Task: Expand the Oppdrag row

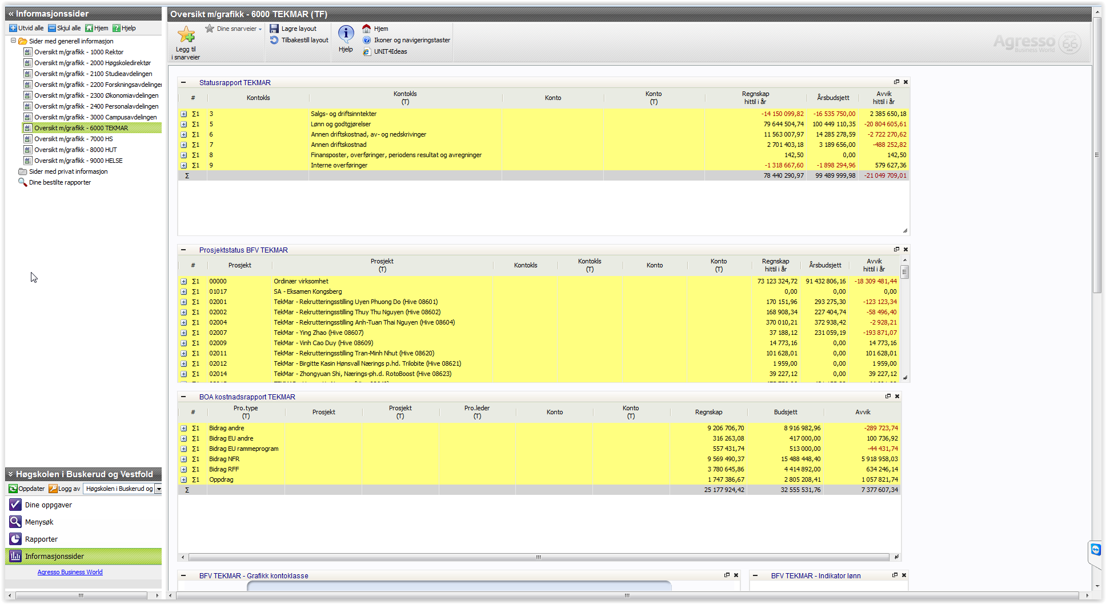Action: point(184,479)
